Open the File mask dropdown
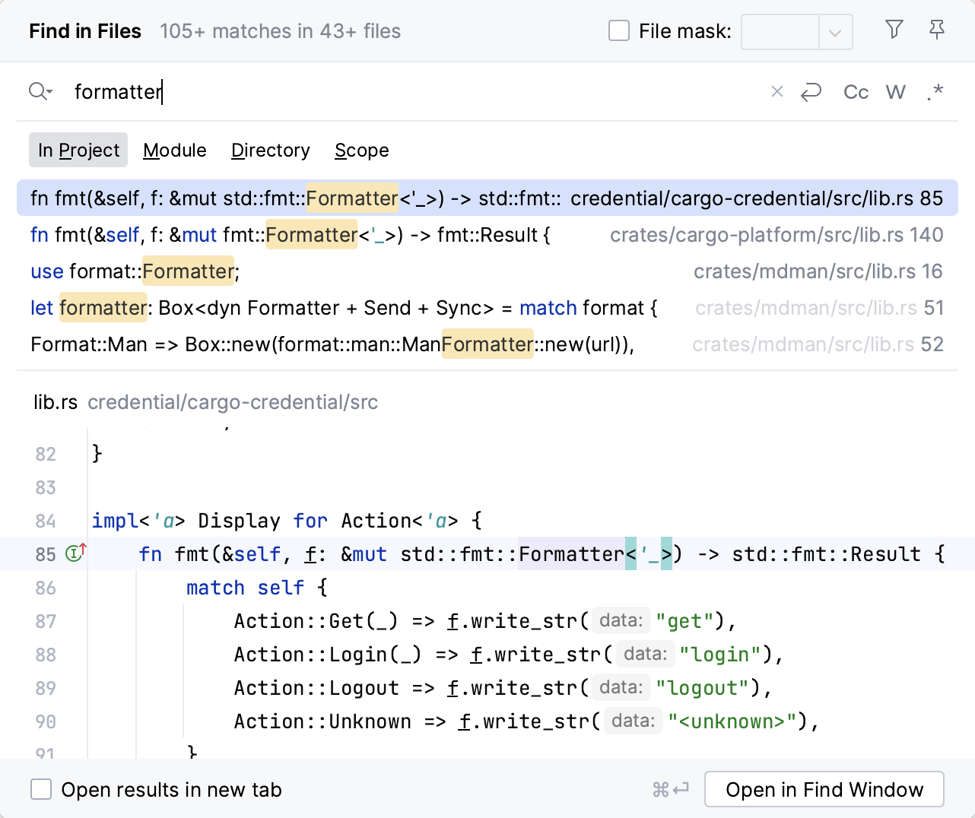975x818 pixels. tap(837, 33)
